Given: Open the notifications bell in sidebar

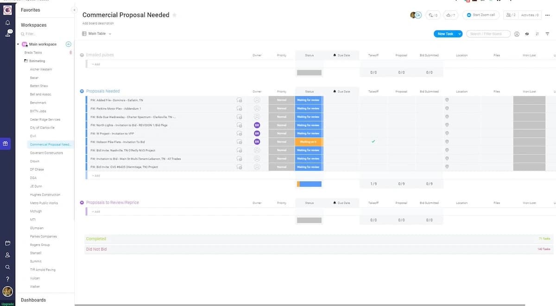Looking at the screenshot, I should (7, 22).
